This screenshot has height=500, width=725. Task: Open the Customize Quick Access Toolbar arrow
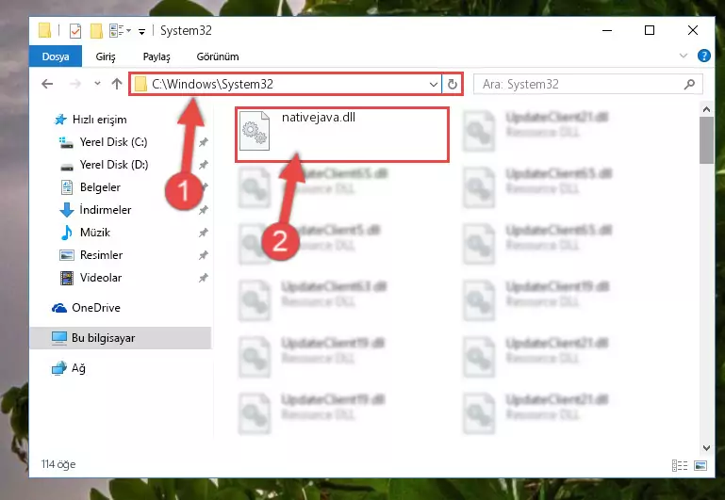[x=142, y=31]
